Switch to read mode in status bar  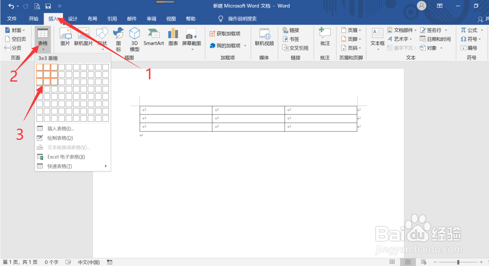pos(392,262)
